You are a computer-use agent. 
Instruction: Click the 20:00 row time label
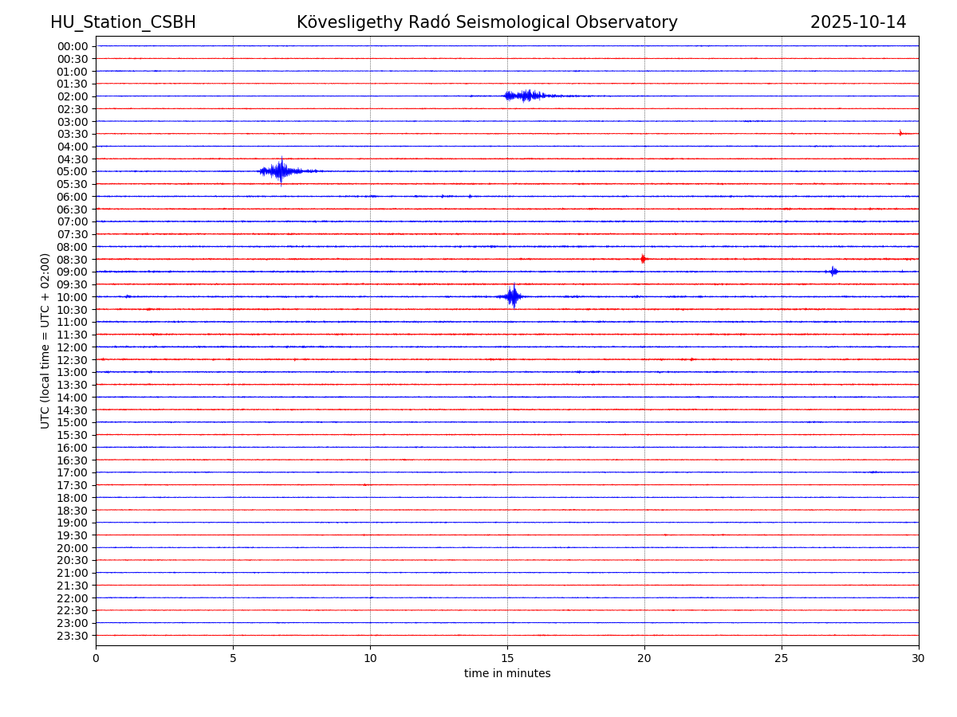(x=73, y=548)
